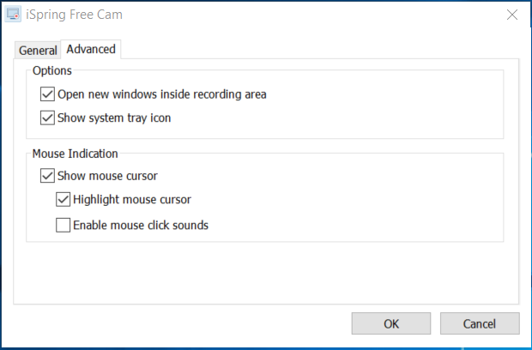Click the empty area below Mouse Indication group

(x=266, y=273)
